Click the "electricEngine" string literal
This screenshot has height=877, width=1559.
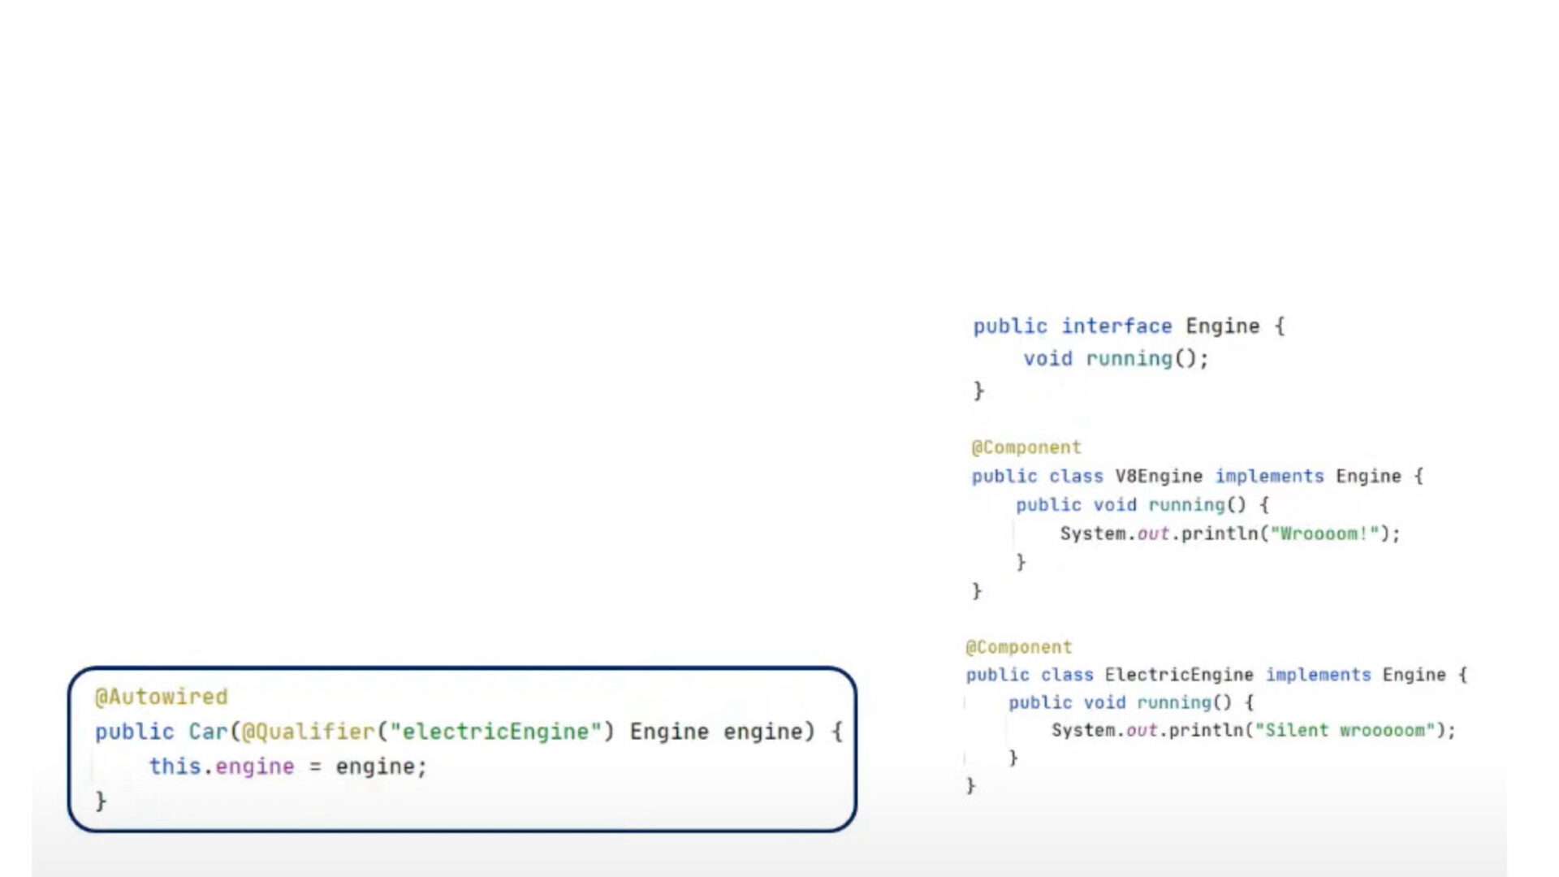click(x=497, y=731)
